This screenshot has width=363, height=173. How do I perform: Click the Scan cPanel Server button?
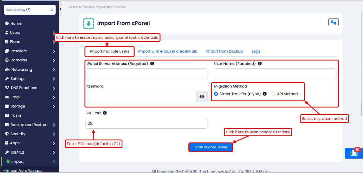pos(211,147)
